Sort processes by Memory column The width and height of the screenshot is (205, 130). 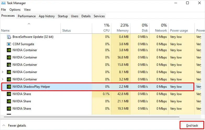(123, 28)
